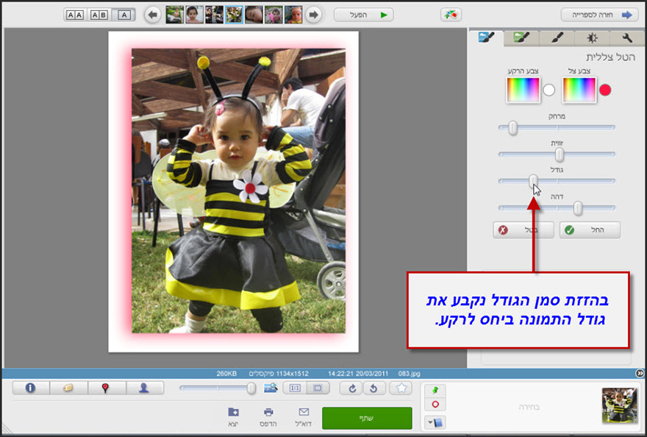Switch to single image view with A button
This screenshot has width=647, height=437.
(x=124, y=14)
